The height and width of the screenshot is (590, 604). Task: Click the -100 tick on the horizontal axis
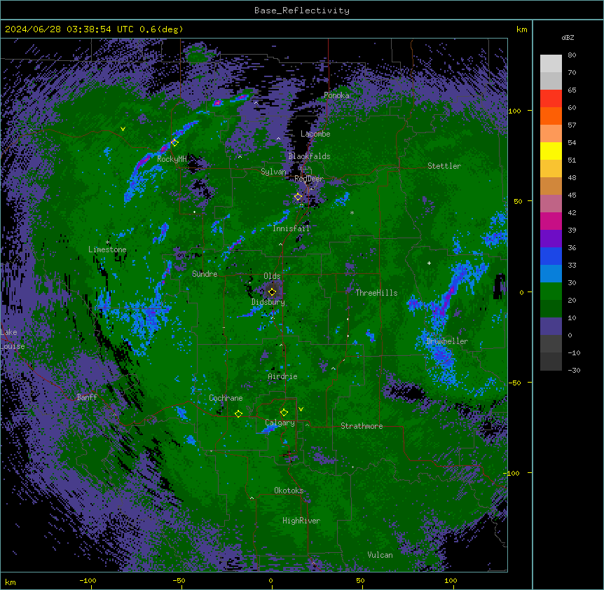88,580
